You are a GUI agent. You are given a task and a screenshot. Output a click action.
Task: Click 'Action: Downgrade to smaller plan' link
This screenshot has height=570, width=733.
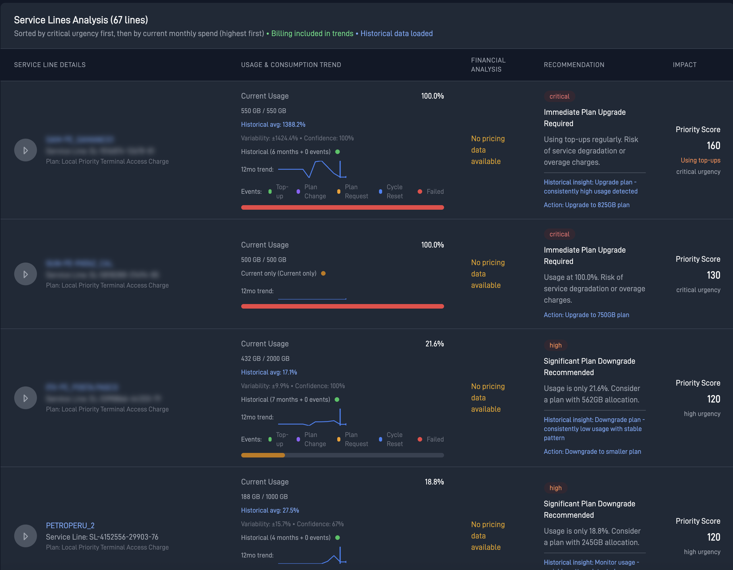point(592,452)
